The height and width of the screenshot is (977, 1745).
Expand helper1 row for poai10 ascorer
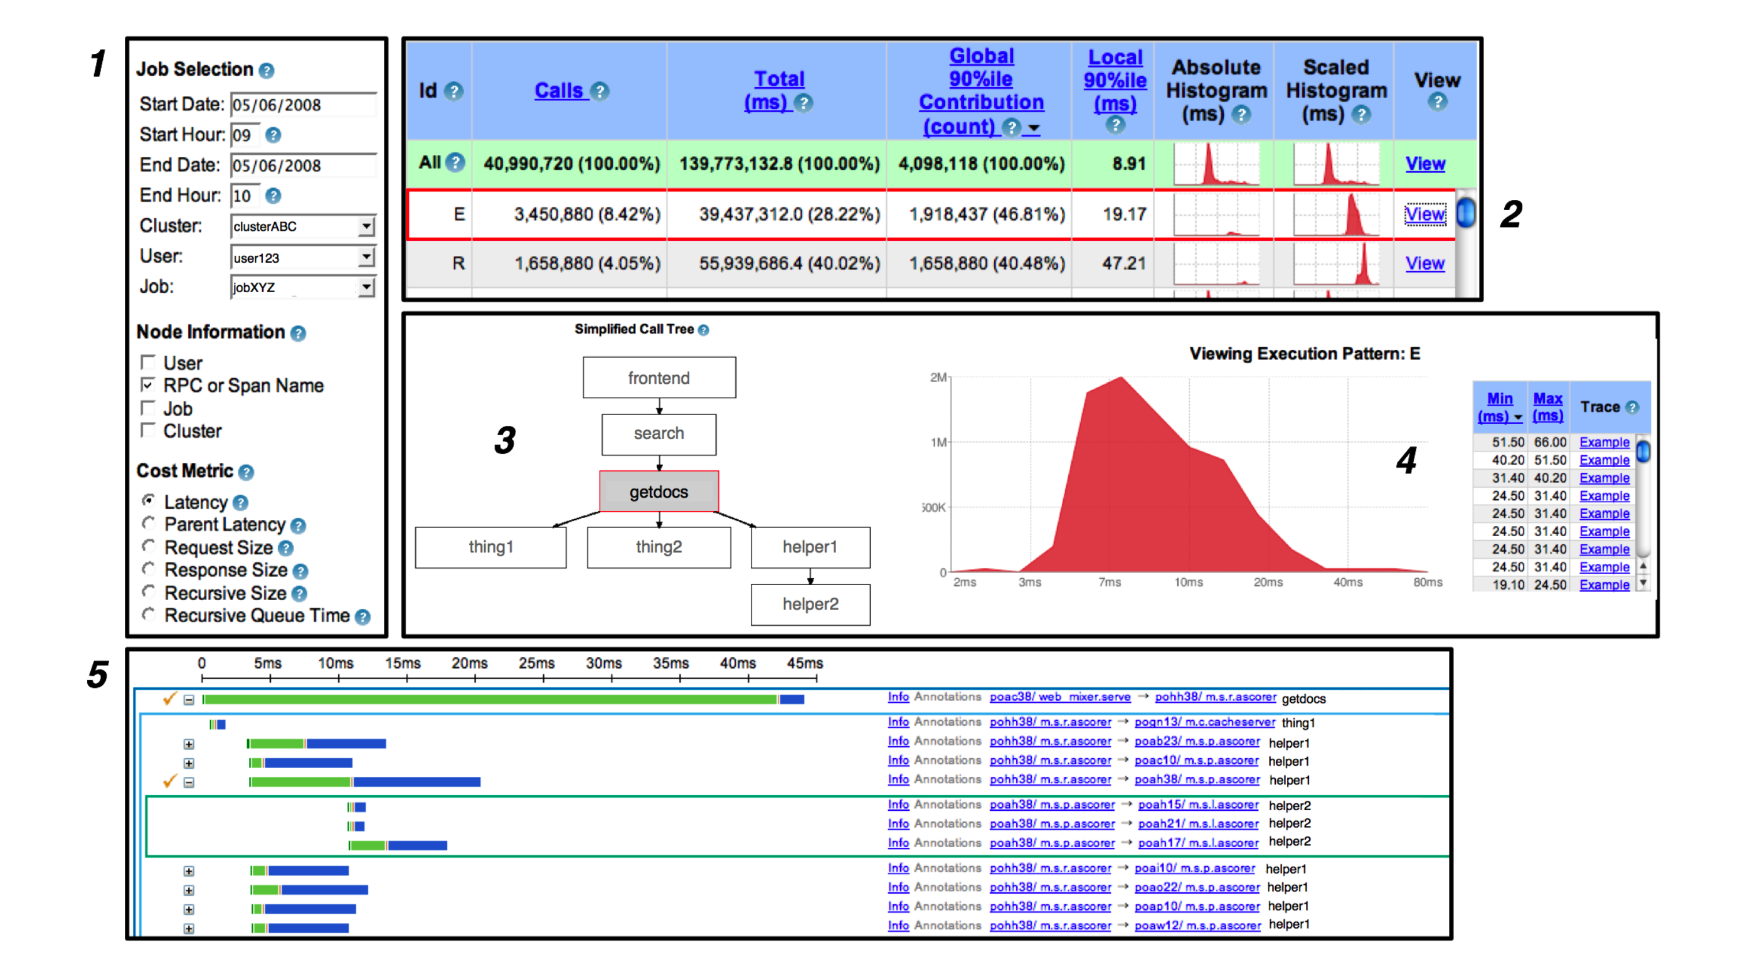tap(189, 872)
